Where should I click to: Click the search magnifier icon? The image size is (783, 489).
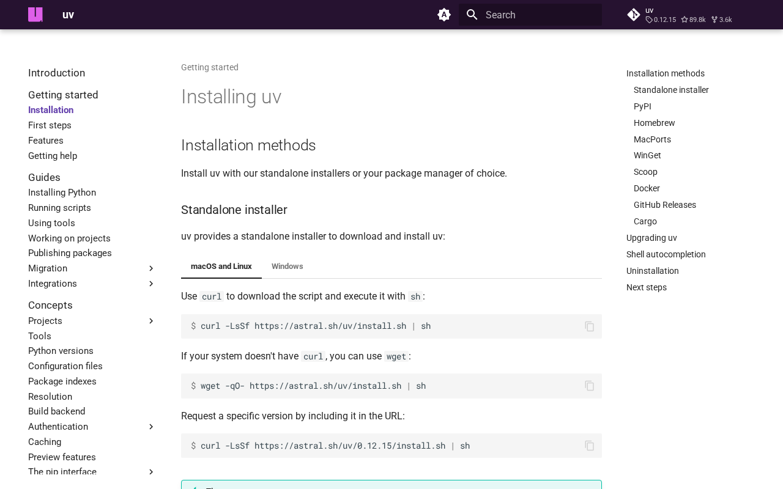472,15
